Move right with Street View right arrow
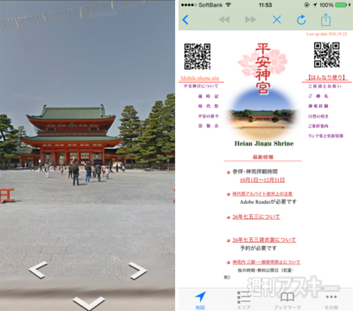Screen dimensions: 353x311 pyautogui.click(x=138, y=271)
